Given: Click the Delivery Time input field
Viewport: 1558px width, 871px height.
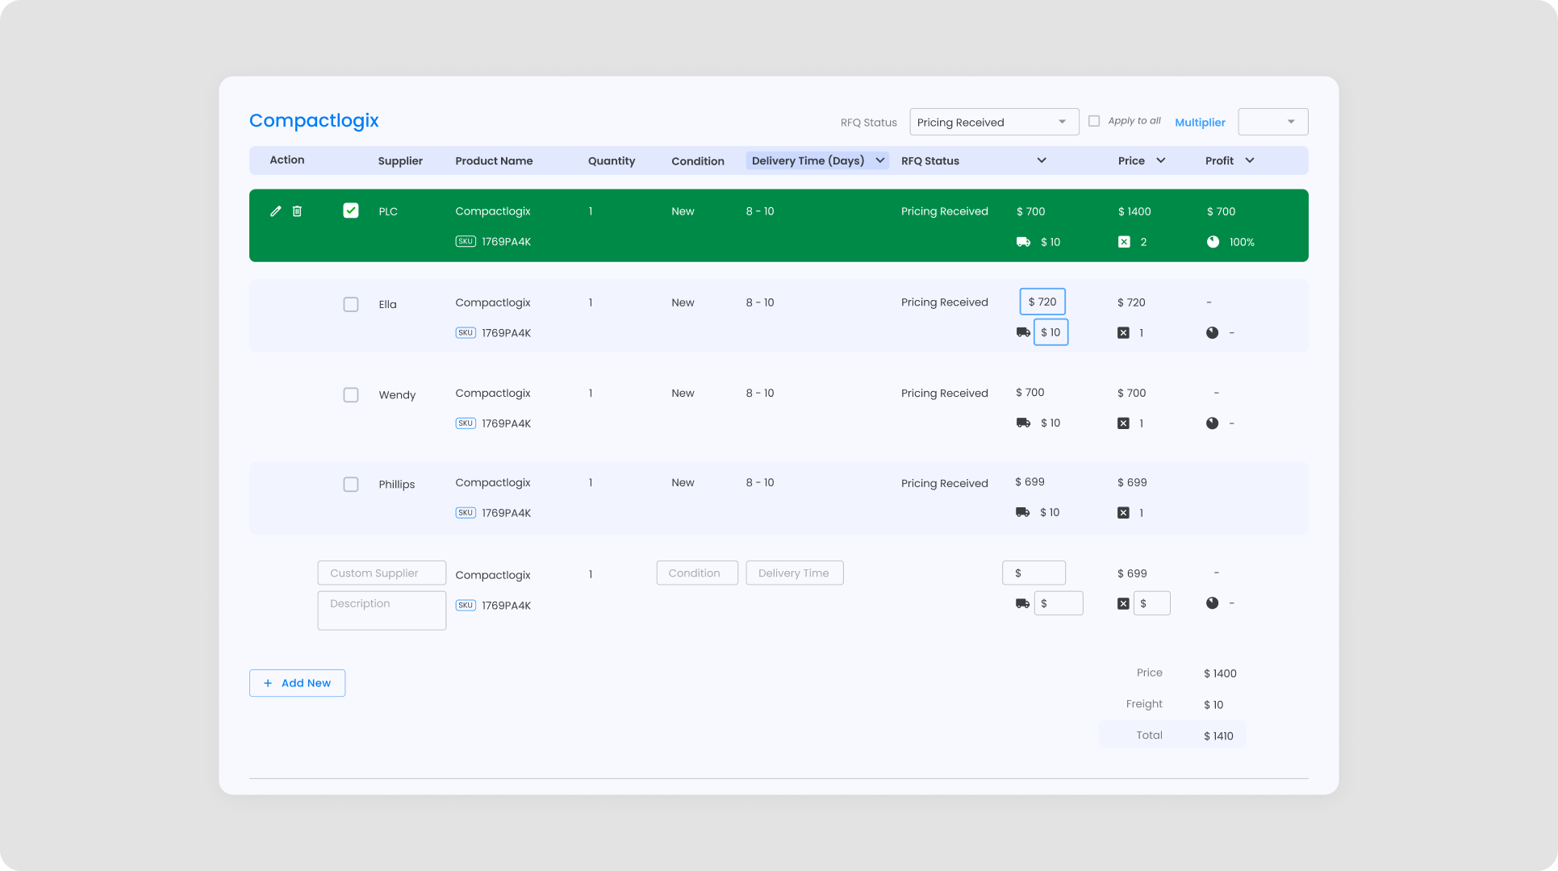Looking at the screenshot, I should click(x=795, y=573).
